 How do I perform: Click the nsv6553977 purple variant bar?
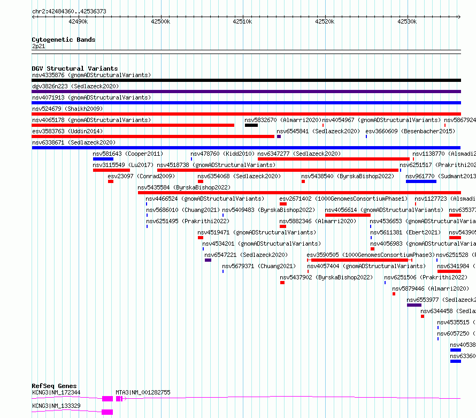pyautogui.click(x=414, y=305)
